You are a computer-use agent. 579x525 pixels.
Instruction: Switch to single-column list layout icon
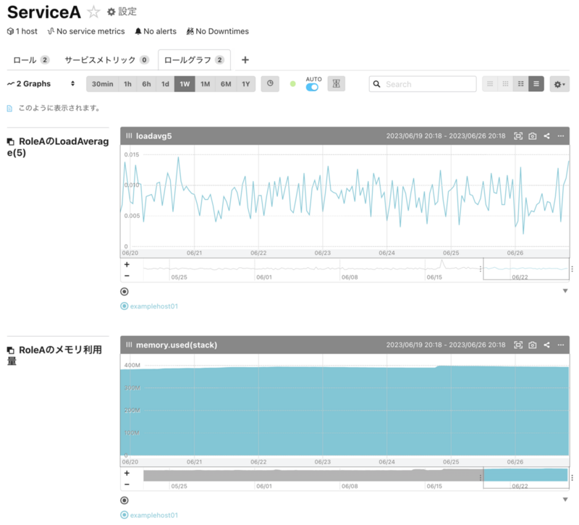(490, 84)
